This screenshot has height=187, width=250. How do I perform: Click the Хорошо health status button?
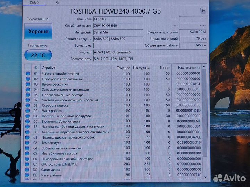pos(38,31)
